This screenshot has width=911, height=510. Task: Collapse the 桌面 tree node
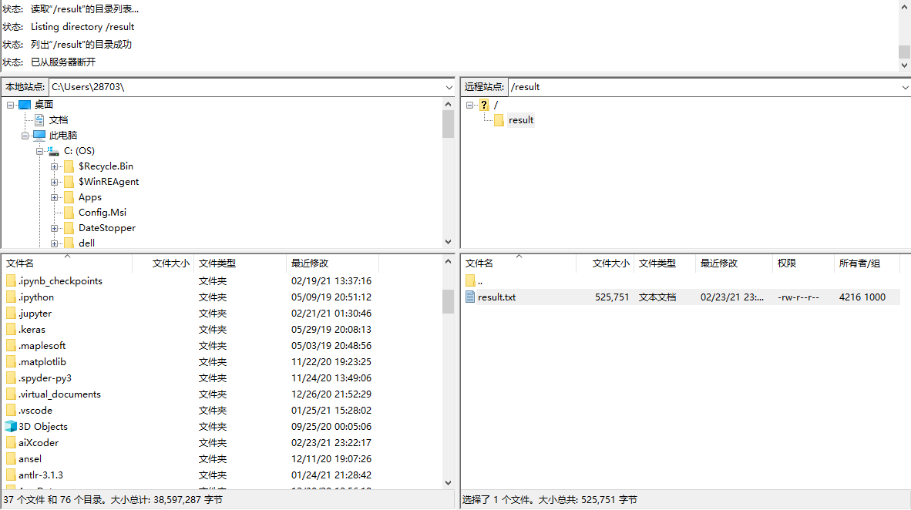point(11,105)
